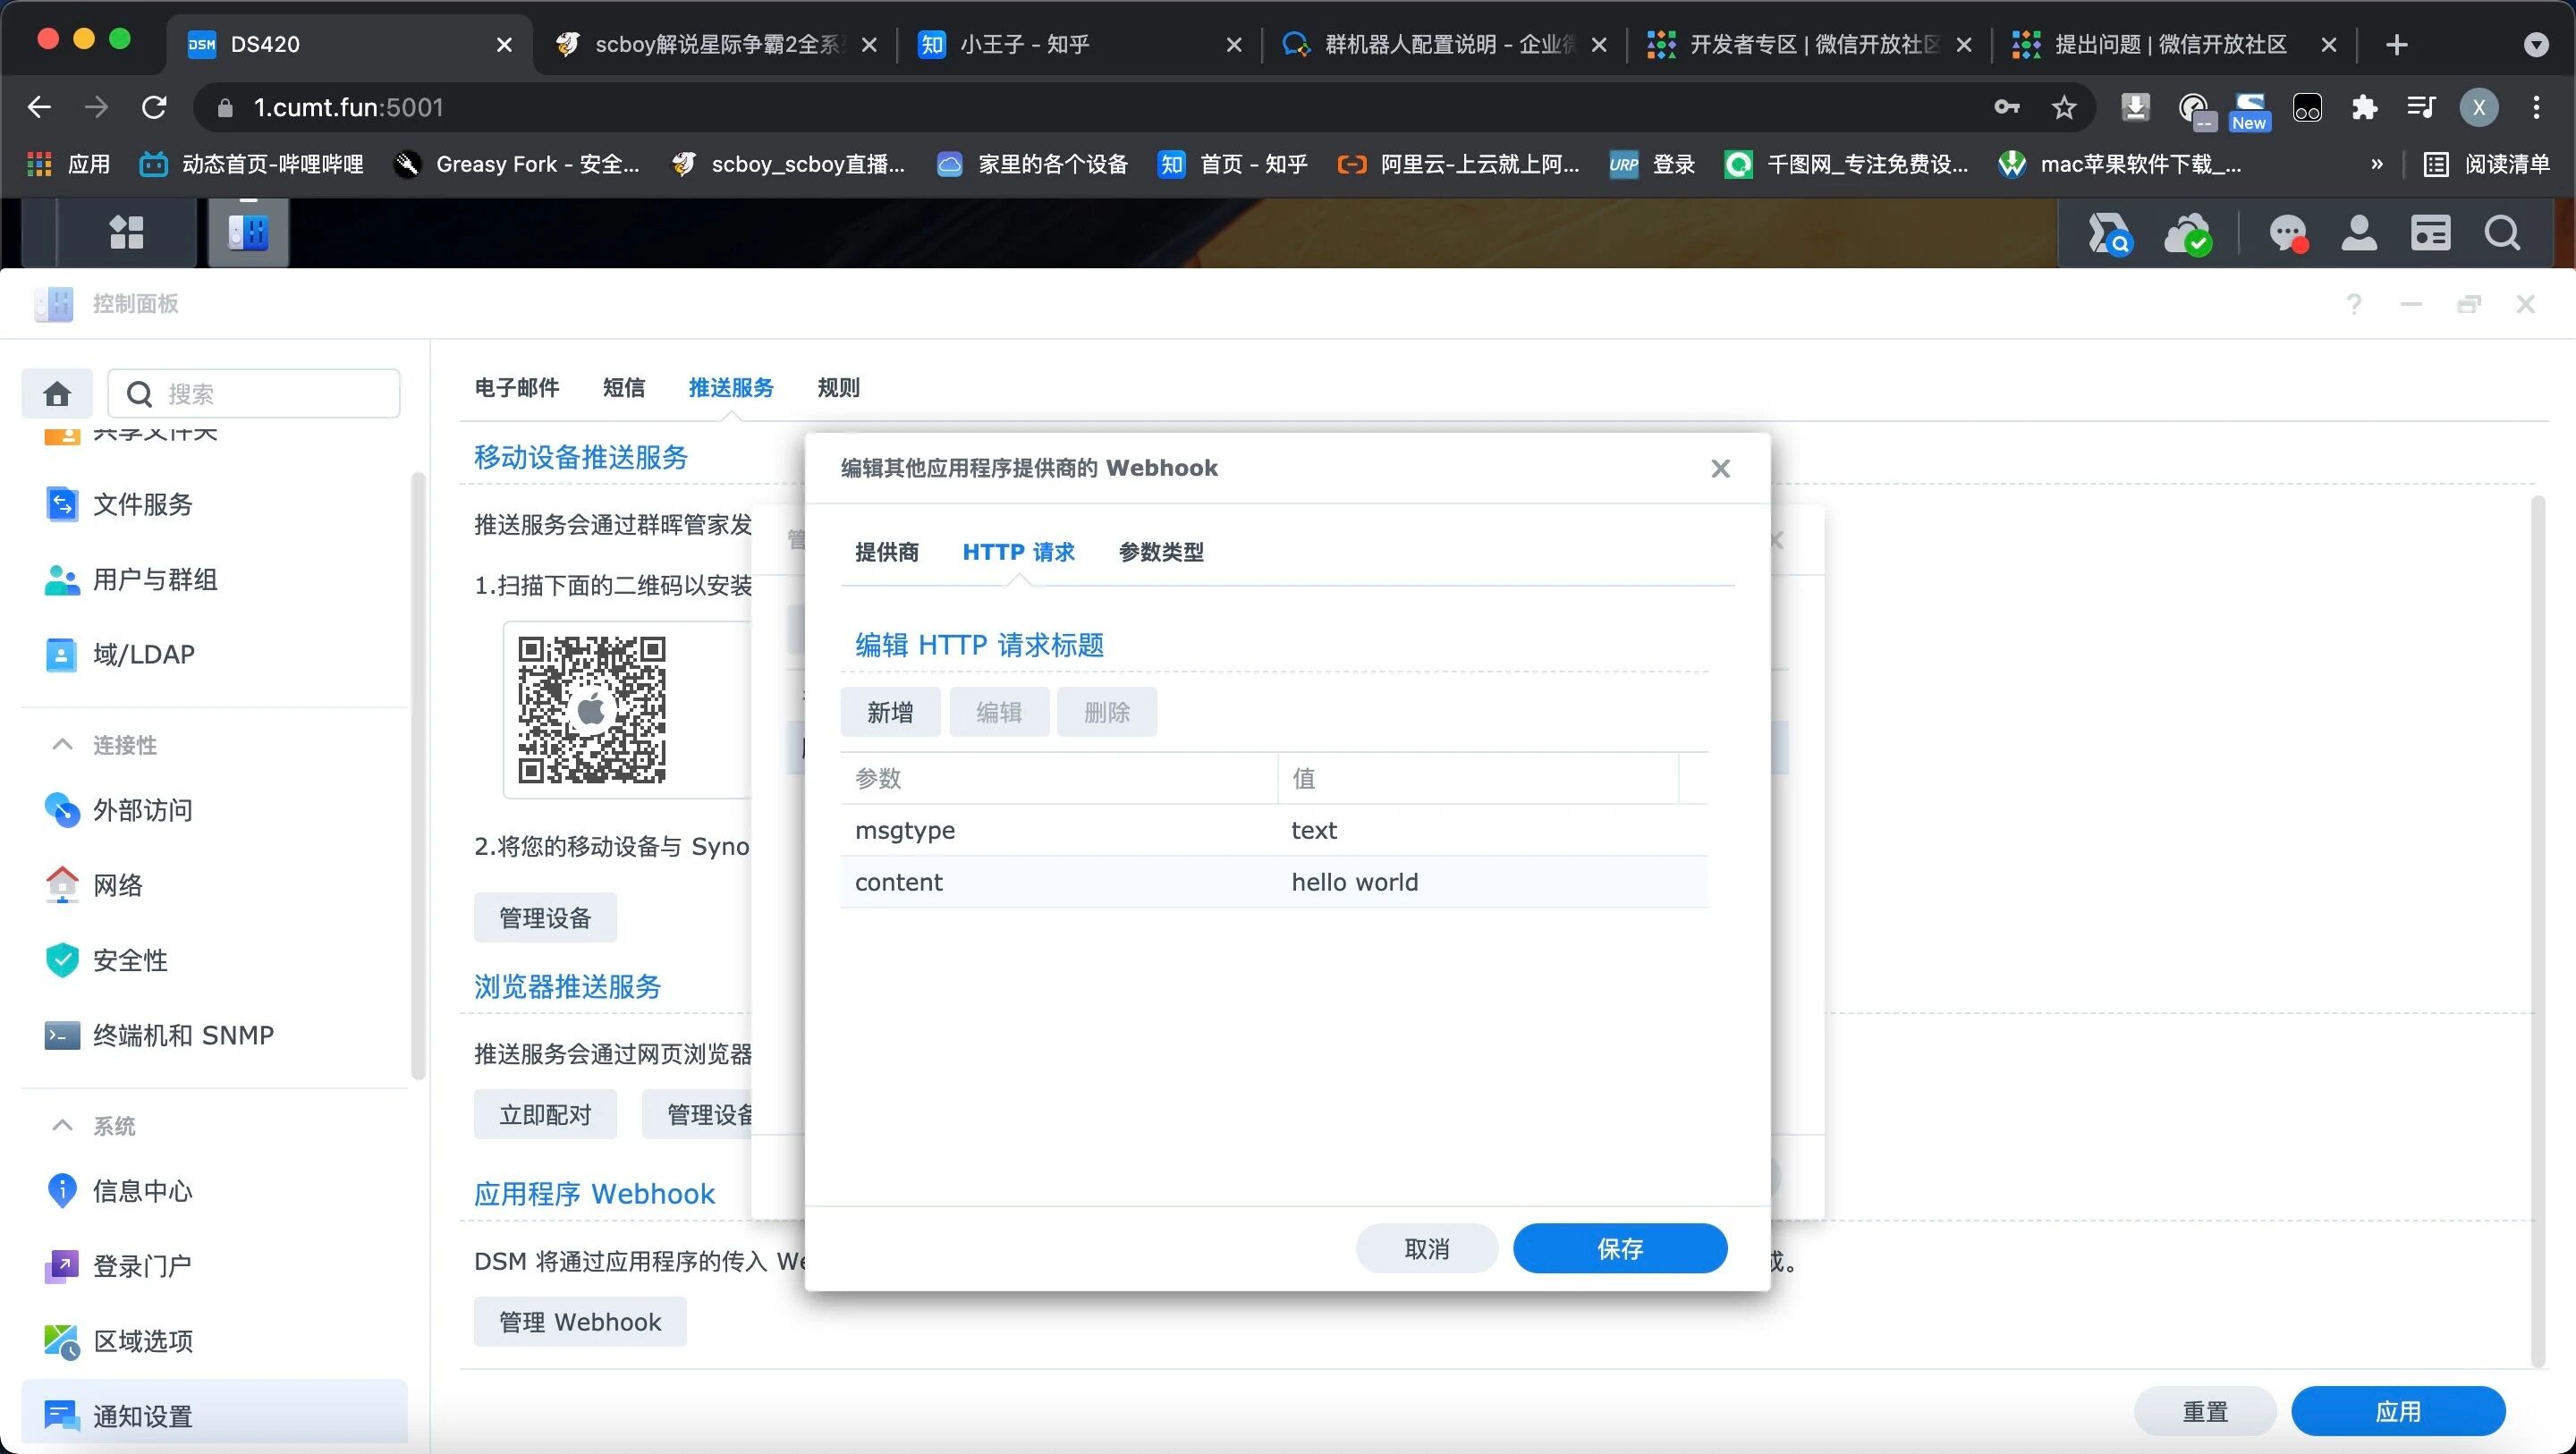This screenshot has height=1454, width=2576.
Task: Bookmark this page with star icon
Action: (2064, 107)
